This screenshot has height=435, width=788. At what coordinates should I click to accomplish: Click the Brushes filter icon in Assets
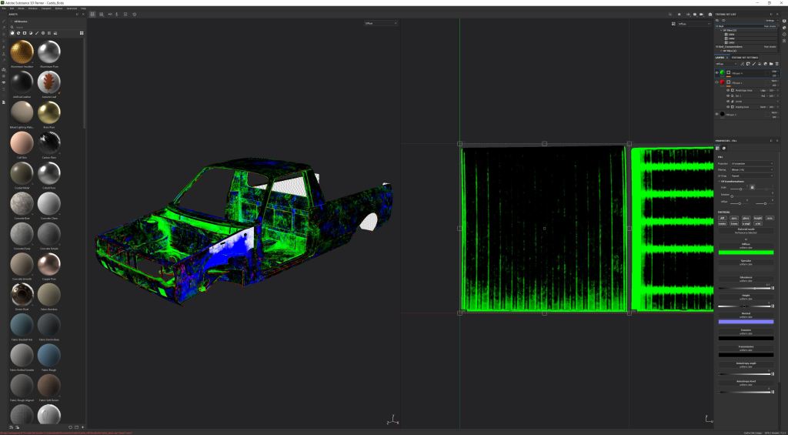(37, 33)
